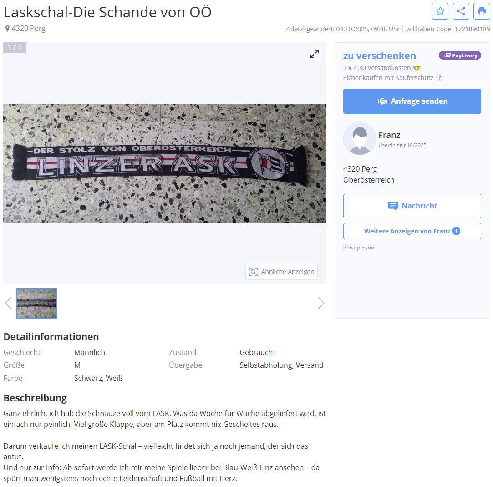Open the Käuferschutz help question mark
The height and width of the screenshot is (487, 493).
(440, 78)
